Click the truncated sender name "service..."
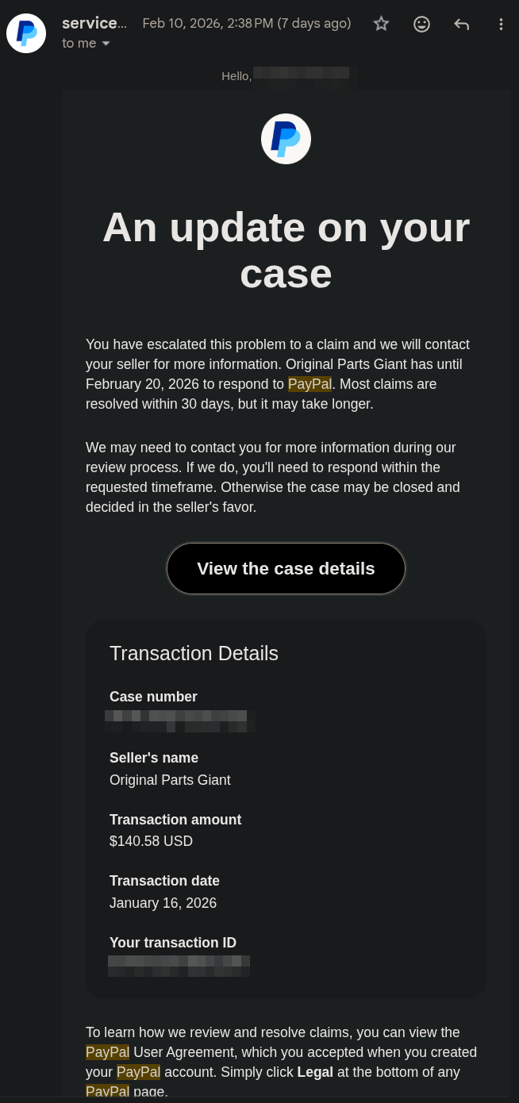The height and width of the screenshot is (1103, 519). click(x=94, y=23)
